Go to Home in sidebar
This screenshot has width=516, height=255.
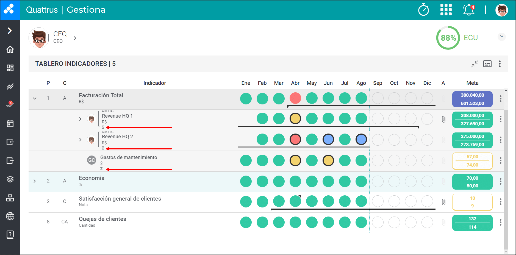(x=10, y=49)
